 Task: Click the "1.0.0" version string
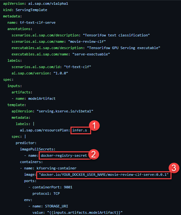click(x=61, y=73)
